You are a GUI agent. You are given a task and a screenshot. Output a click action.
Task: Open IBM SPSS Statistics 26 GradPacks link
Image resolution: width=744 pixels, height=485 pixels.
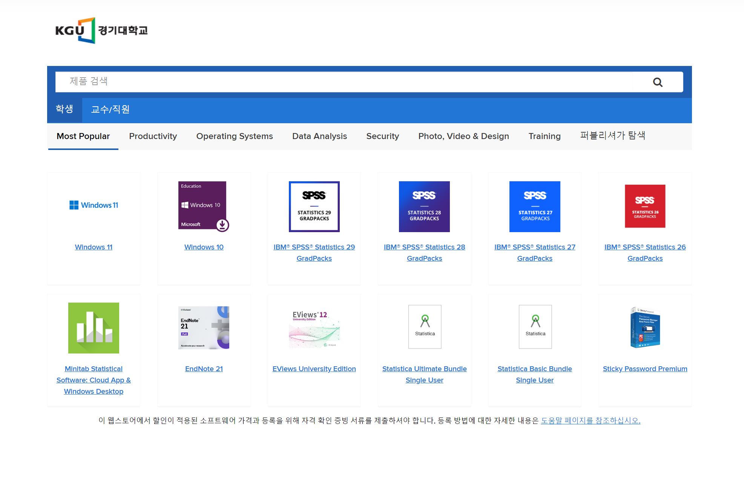pos(645,253)
